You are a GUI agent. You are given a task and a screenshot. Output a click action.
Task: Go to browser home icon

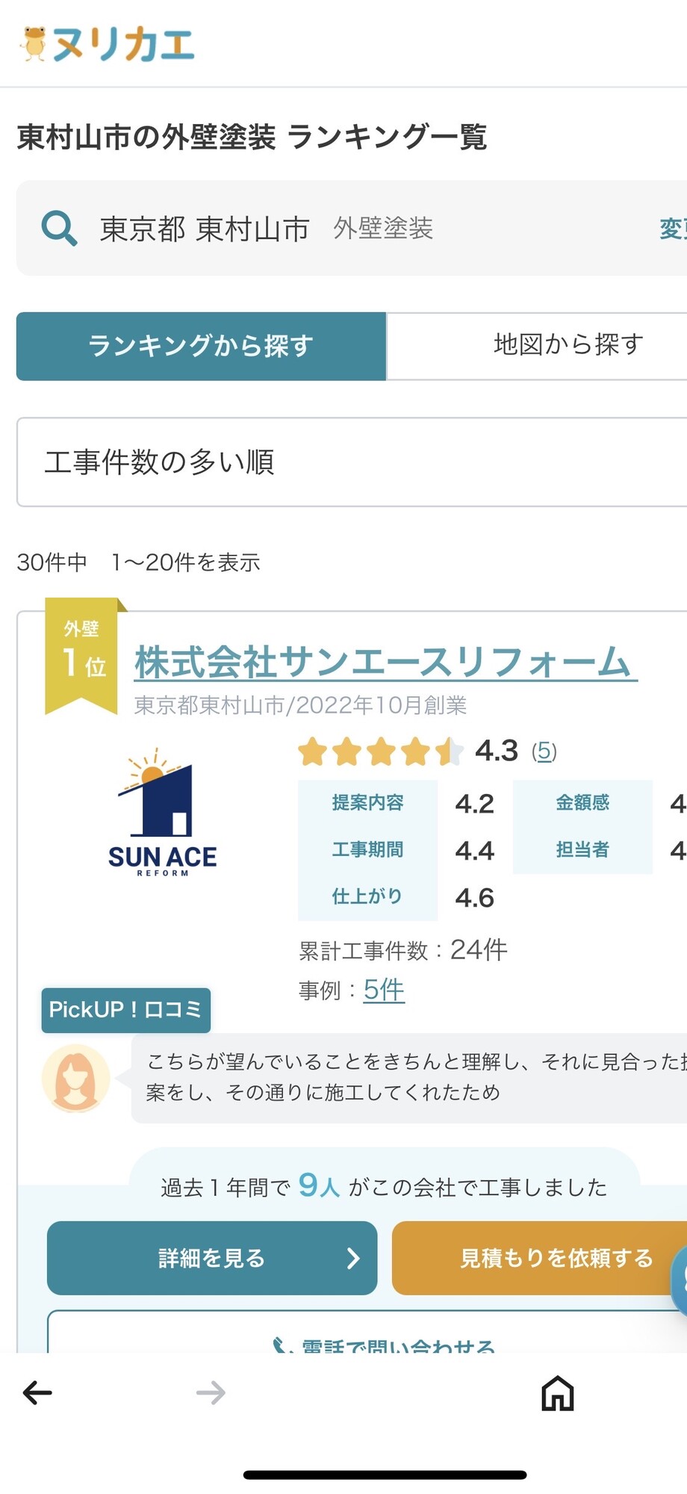point(558,1393)
